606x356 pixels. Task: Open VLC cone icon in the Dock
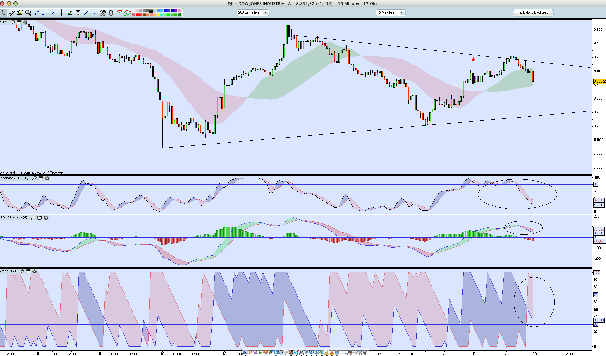point(332,352)
